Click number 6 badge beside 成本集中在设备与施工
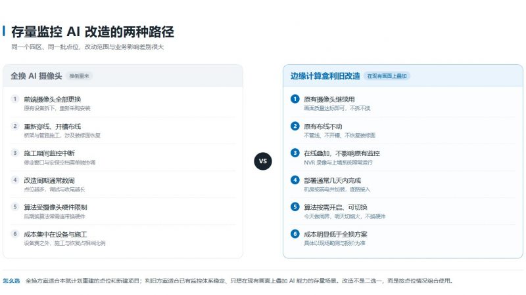The width and height of the screenshot is (526, 295). [14, 234]
